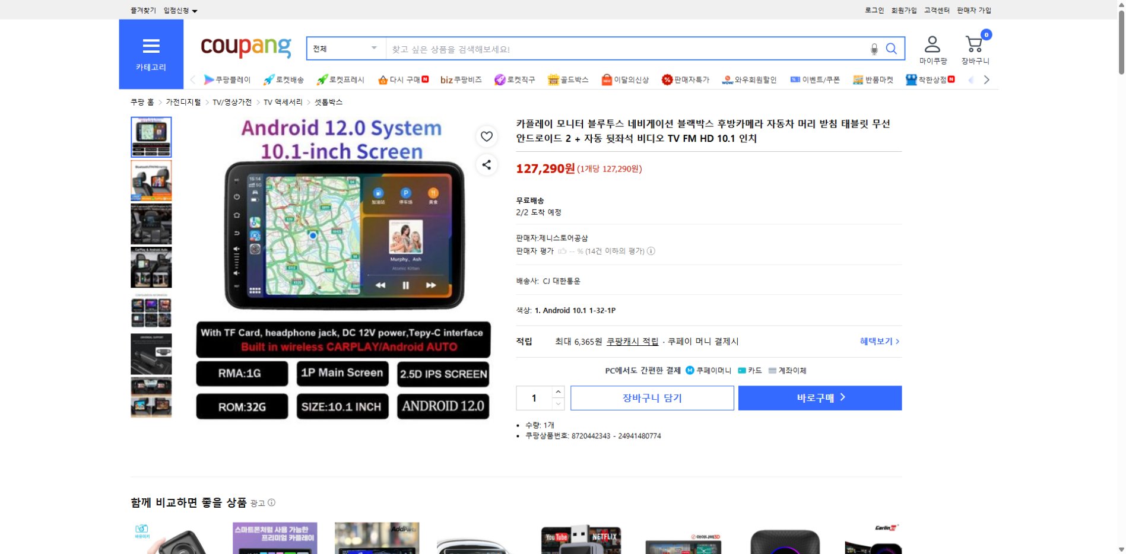This screenshot has height=554, width=1126.
Task: Click 판매자 가입 in top right menu
Action: tap(973, 10)
